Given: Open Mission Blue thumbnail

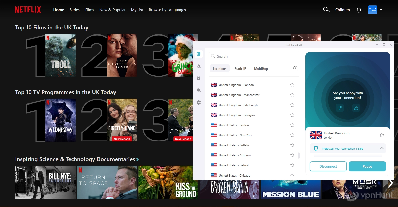Looking at the screenshot, I should (x=291, y=190).
